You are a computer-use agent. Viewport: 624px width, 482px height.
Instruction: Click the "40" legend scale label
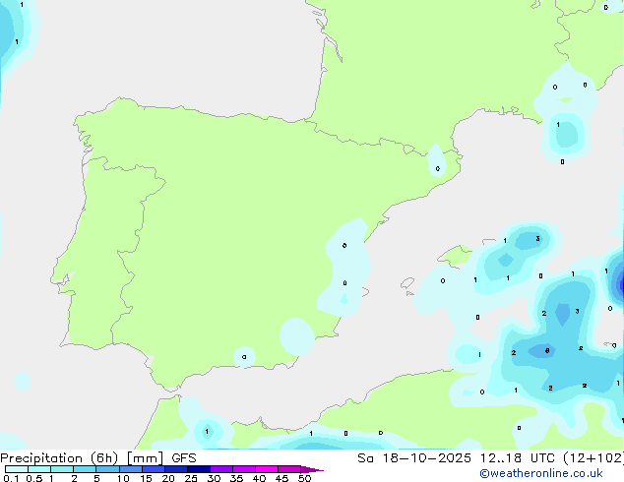click(x=259, y=478)
